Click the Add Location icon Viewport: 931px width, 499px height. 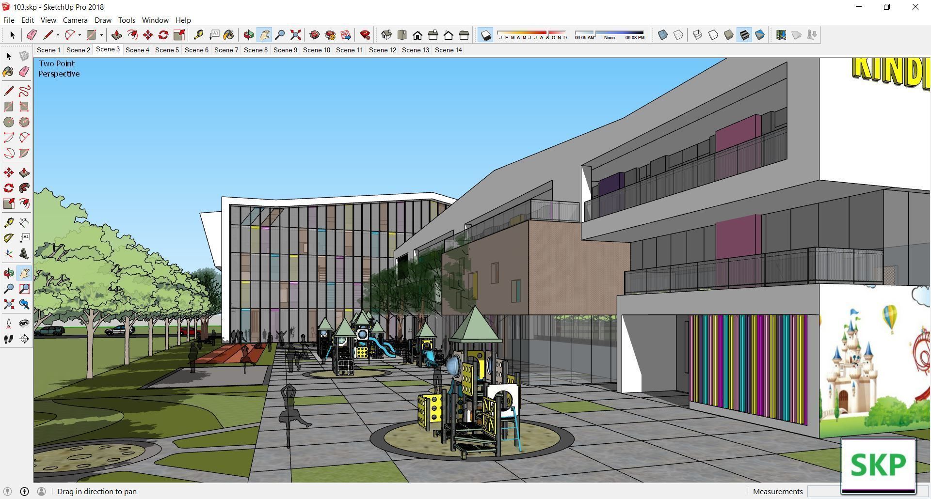pos(781,35)
